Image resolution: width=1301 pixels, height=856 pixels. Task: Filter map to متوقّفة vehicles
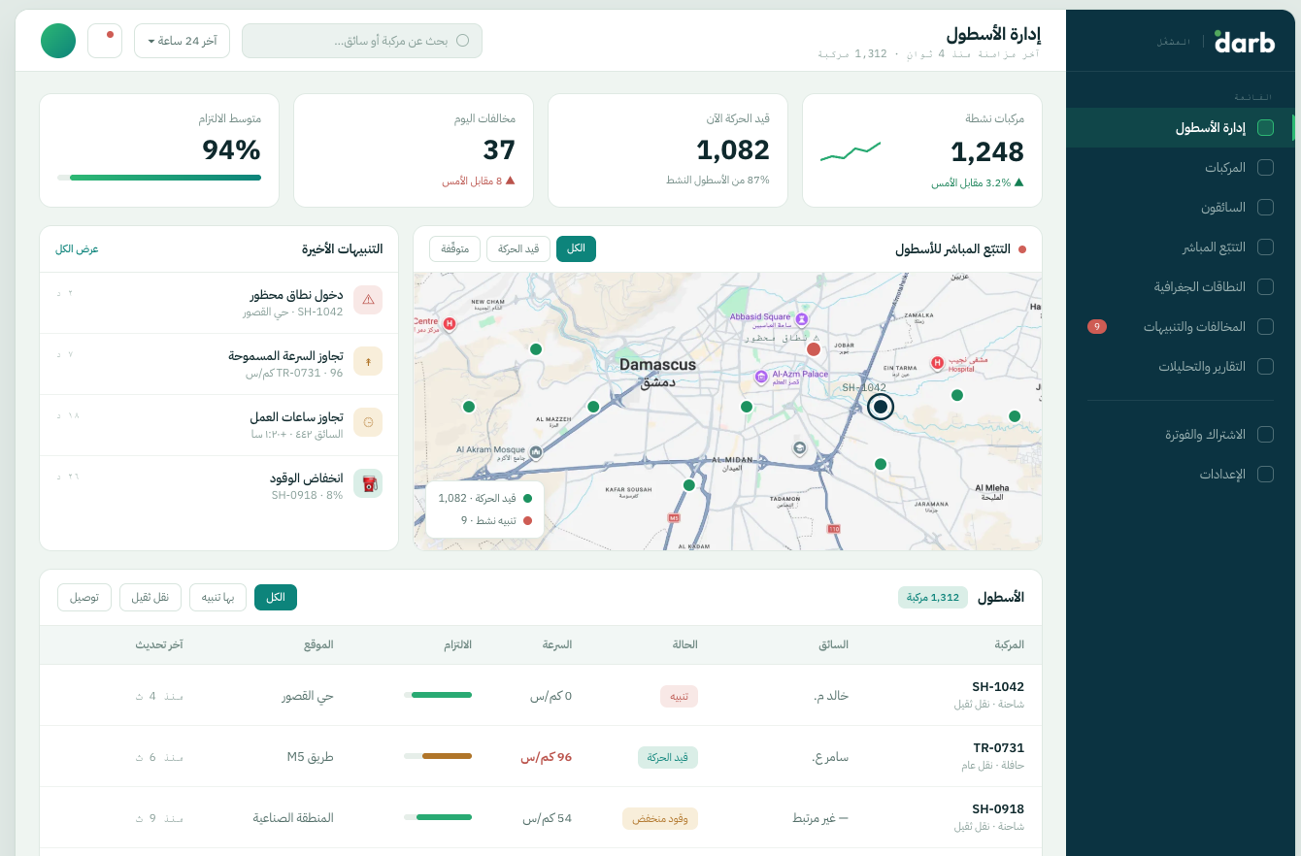455,248
